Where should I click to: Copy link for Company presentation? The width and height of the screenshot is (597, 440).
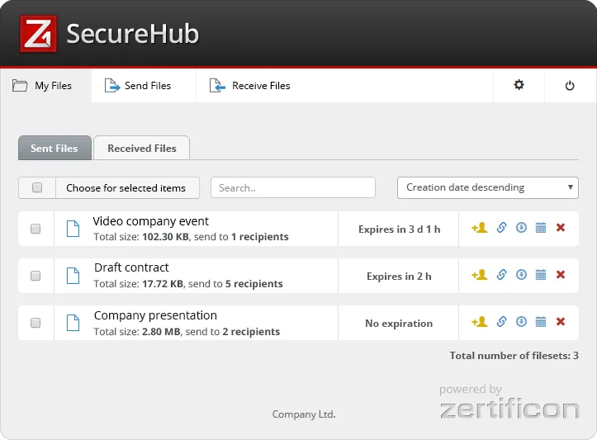[501, 322]
